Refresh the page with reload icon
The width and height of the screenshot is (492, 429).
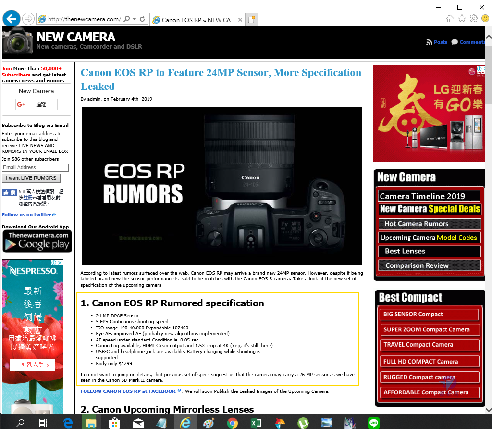(142, 19)
